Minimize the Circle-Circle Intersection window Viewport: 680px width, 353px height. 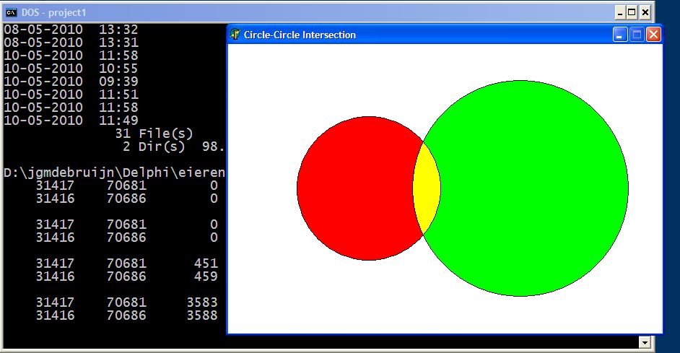tap(620, 35)
